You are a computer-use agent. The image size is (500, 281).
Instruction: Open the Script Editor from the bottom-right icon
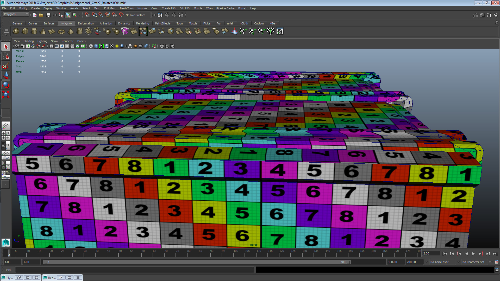pyautogui.click(x=496, y=270)
